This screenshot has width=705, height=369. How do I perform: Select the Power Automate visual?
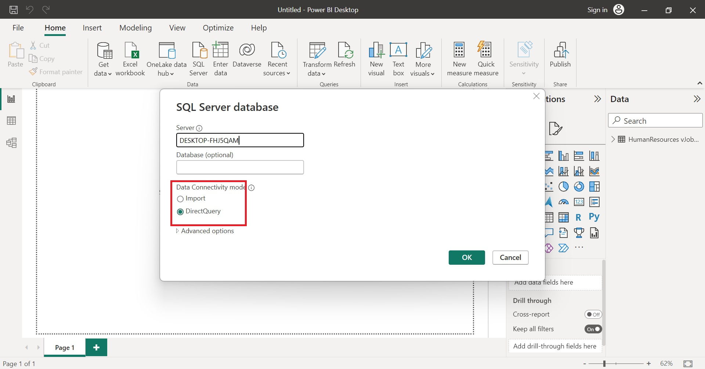[x=564, y=248]
